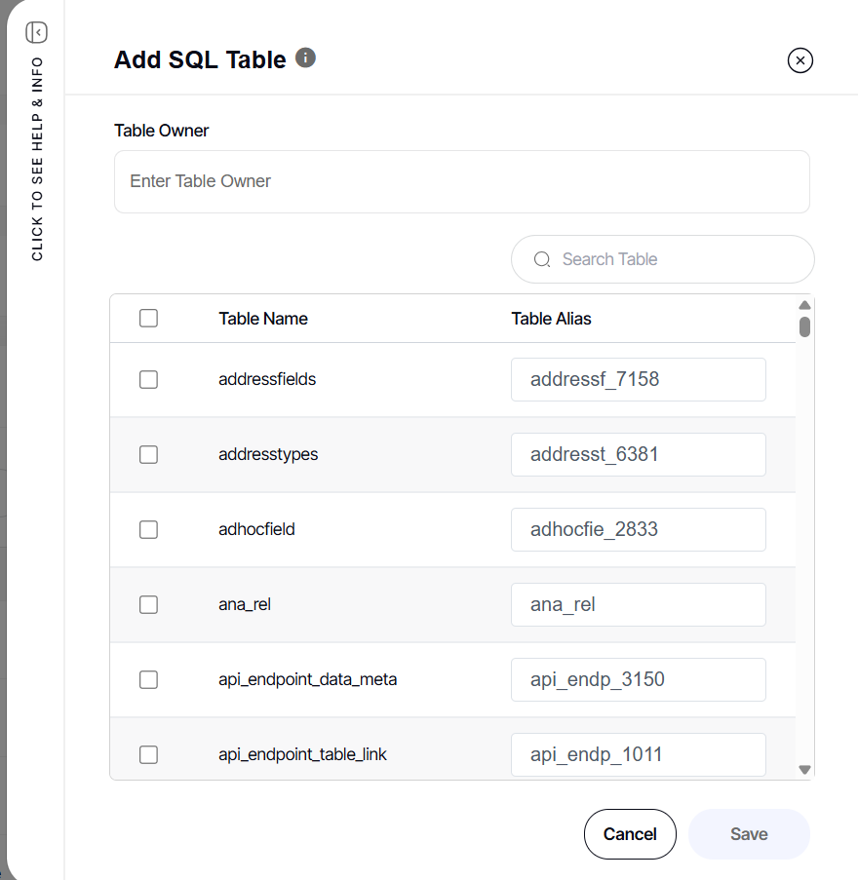Click the search magnifier icon

(542, 259)
